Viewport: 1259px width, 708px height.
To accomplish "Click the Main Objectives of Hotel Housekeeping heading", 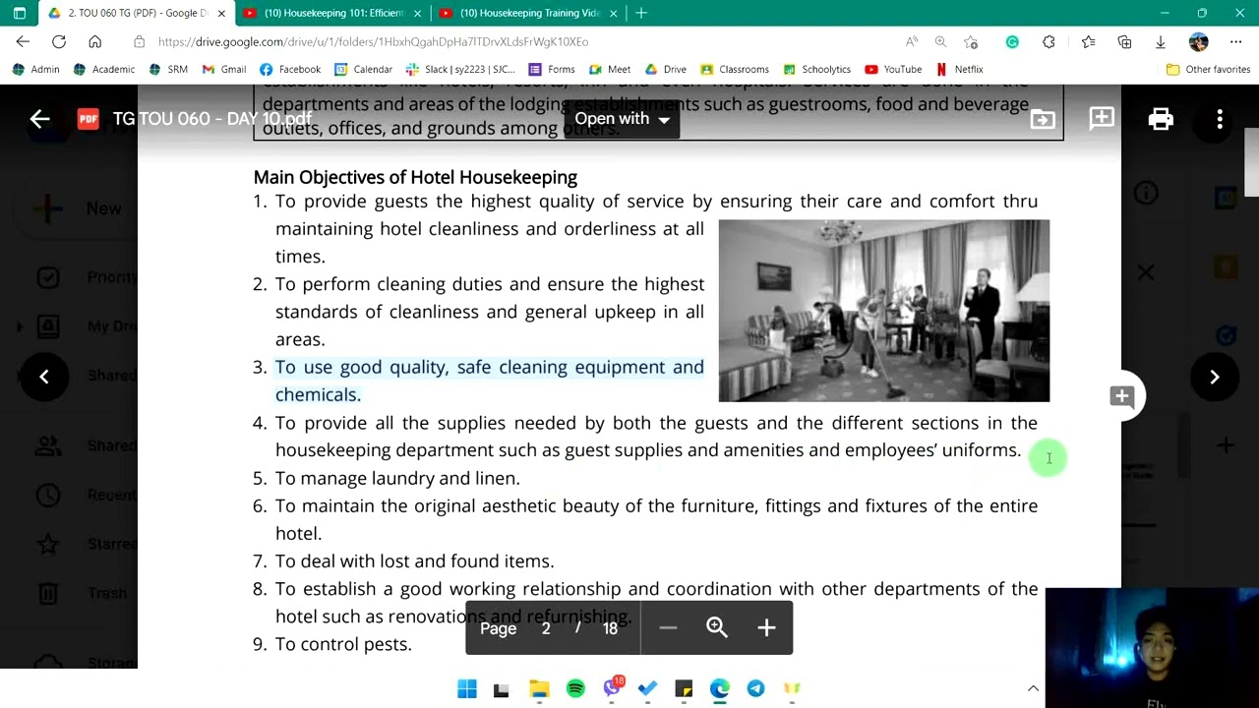I will pos(415,177).
